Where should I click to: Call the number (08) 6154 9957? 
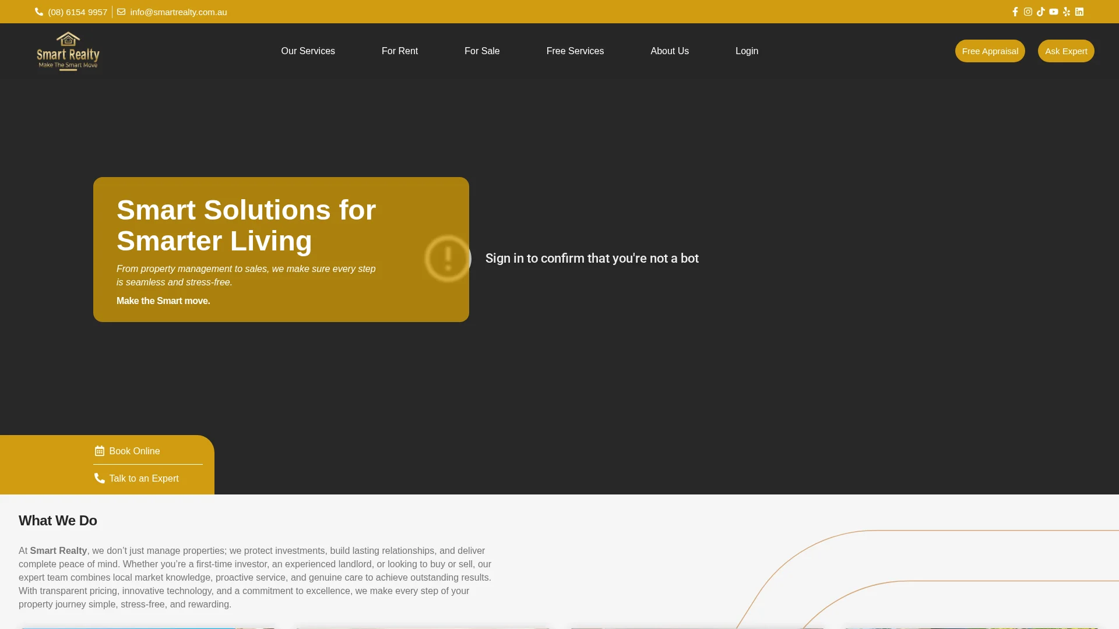(78, 12)
